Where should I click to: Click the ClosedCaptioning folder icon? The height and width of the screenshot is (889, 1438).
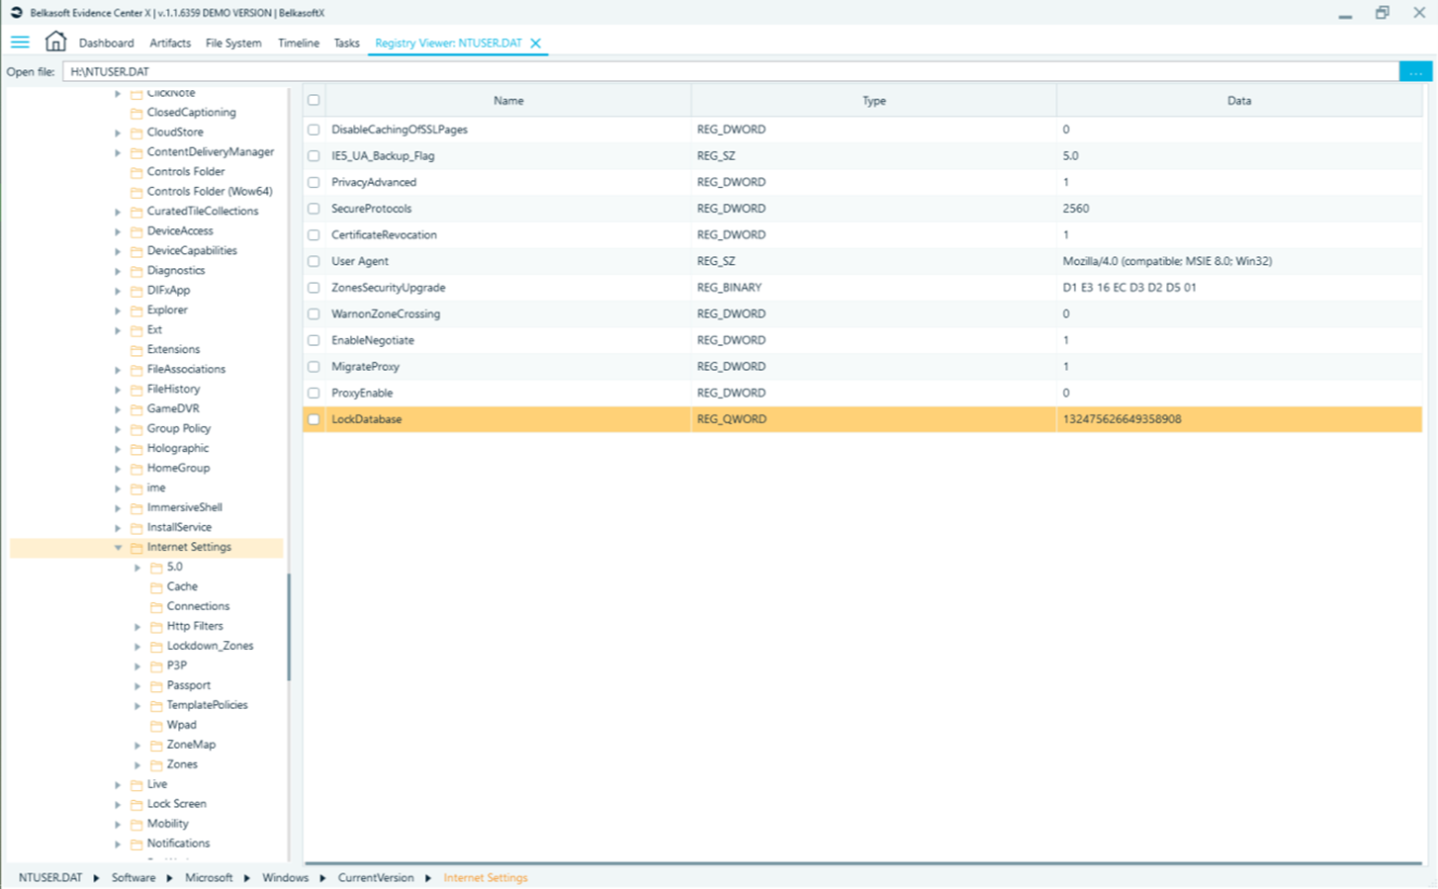click(136, 113)
